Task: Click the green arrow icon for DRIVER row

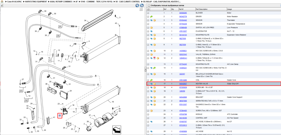Action: (151, 17)
